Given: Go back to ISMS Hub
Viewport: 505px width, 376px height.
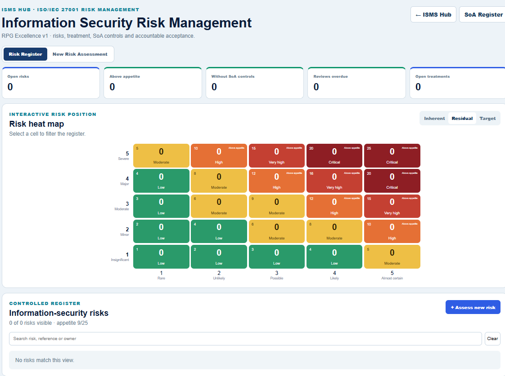Looking at the screenshot, I should coord(433,14).
